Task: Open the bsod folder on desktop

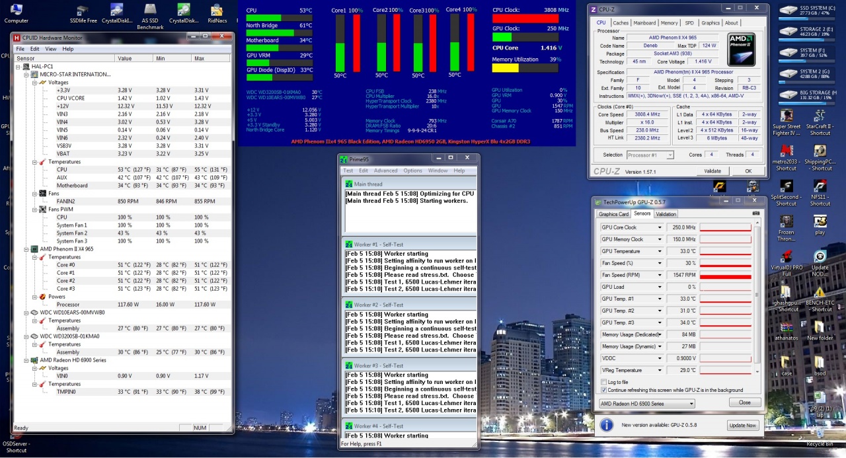Action: [x=820, y=365]
